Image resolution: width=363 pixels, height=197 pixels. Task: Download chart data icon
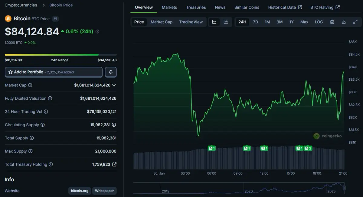coord(344,22)
